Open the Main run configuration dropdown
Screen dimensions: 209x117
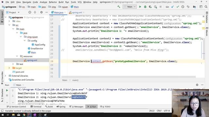[130, 7]
